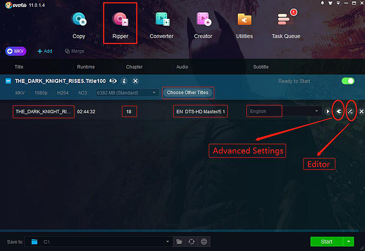Screen dimensions: 365x251
Task: Open the 6382 MB (Standard) size dropdown
Action: [127, 93]
